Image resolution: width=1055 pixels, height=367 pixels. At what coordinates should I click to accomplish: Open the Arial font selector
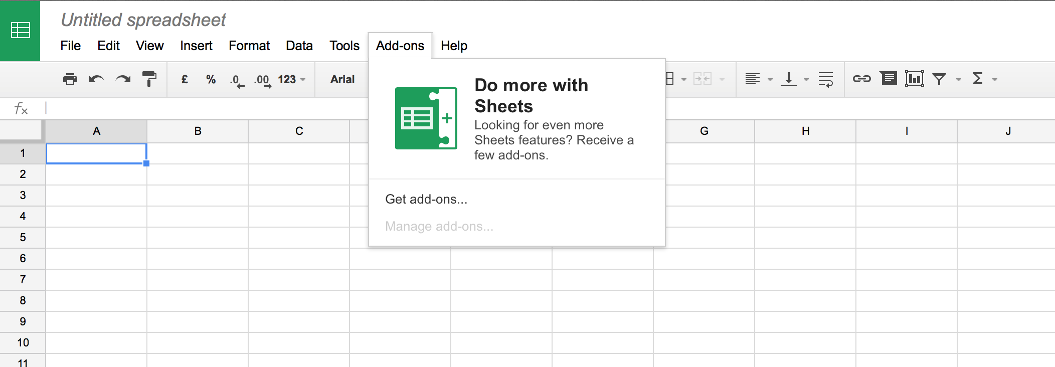(x=342, y=79)
